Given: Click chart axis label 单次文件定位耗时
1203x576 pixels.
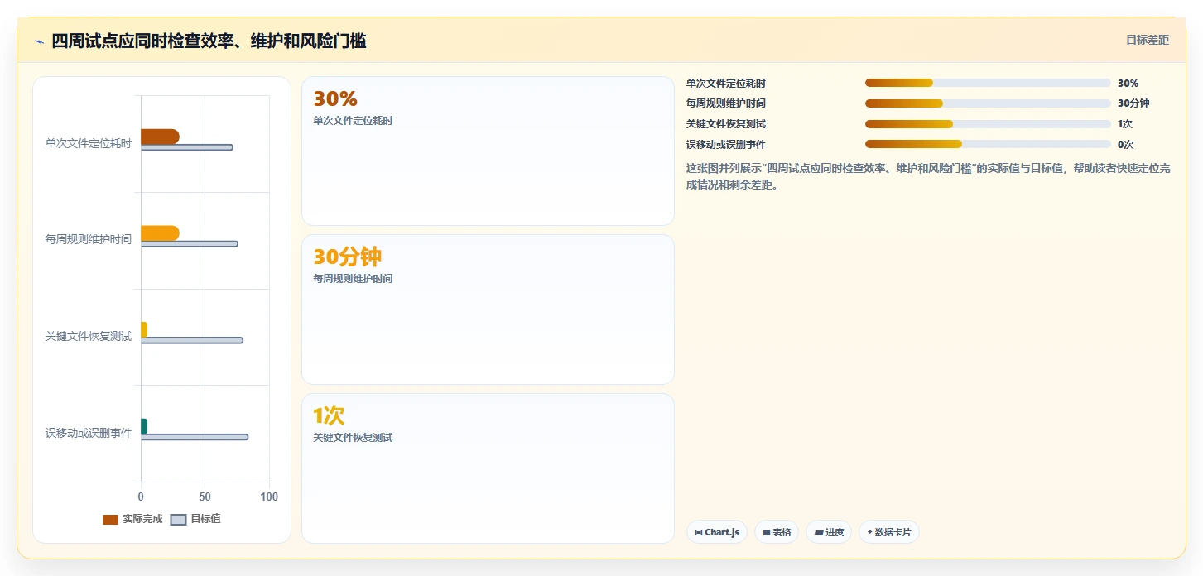Looking at the screenshot, I should [89, 143].
